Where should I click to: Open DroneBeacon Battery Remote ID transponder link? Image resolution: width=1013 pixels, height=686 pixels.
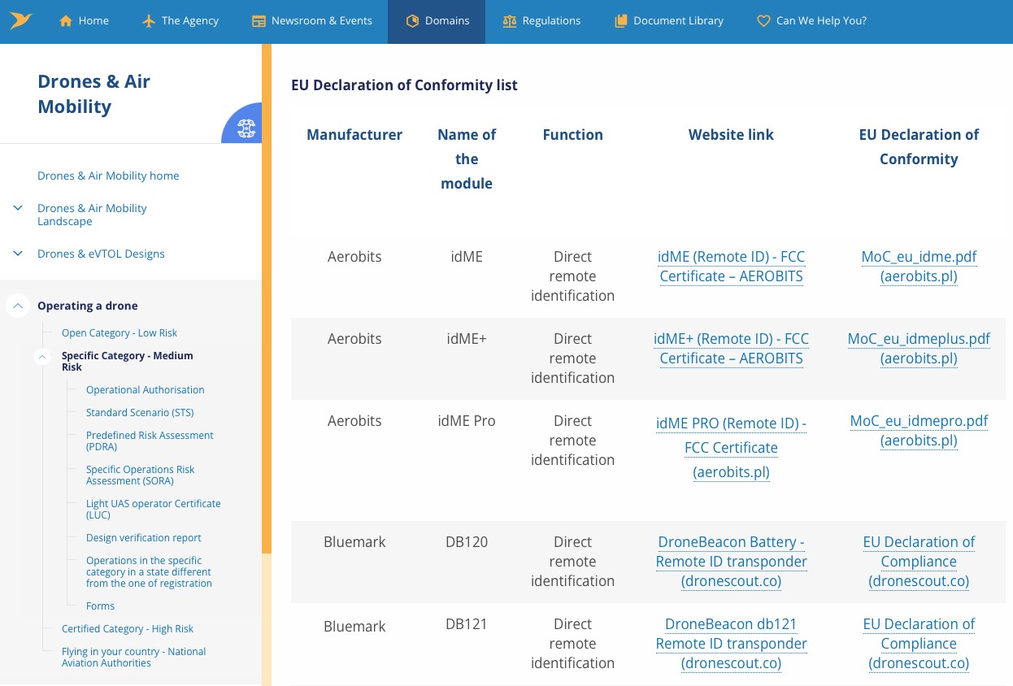(x=731, y=562)
